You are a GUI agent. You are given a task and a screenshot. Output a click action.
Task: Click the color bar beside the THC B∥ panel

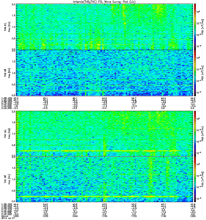[195, 179]
